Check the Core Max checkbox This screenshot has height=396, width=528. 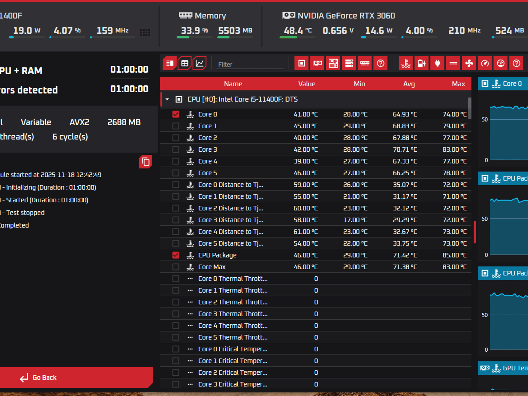176,267
